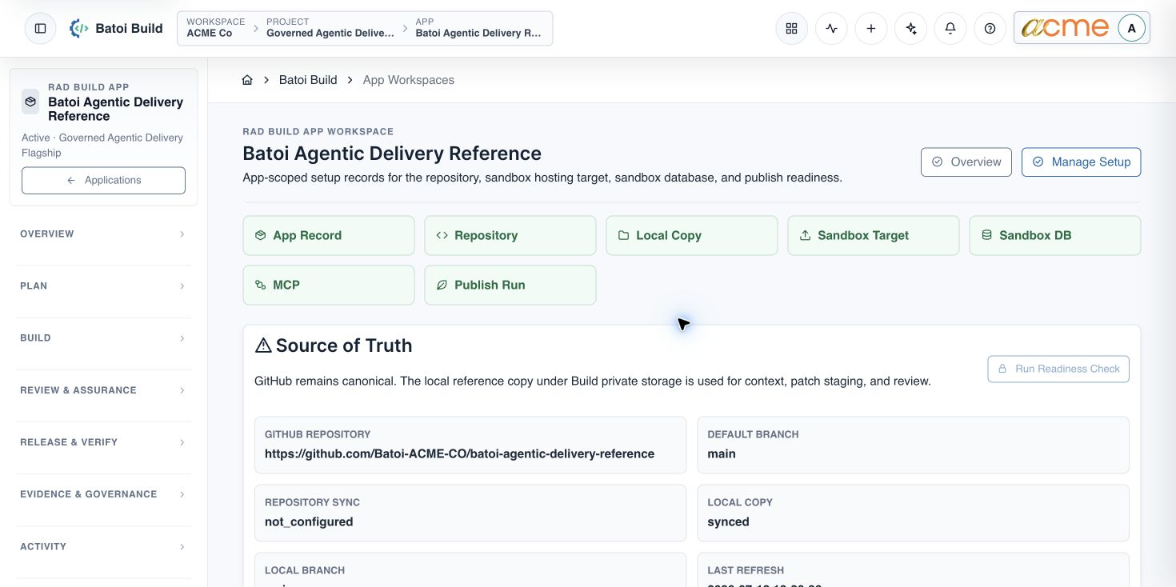1176x587 pixels.
Task: Open the Local Copy tab
Action: (x=692, y=235)
